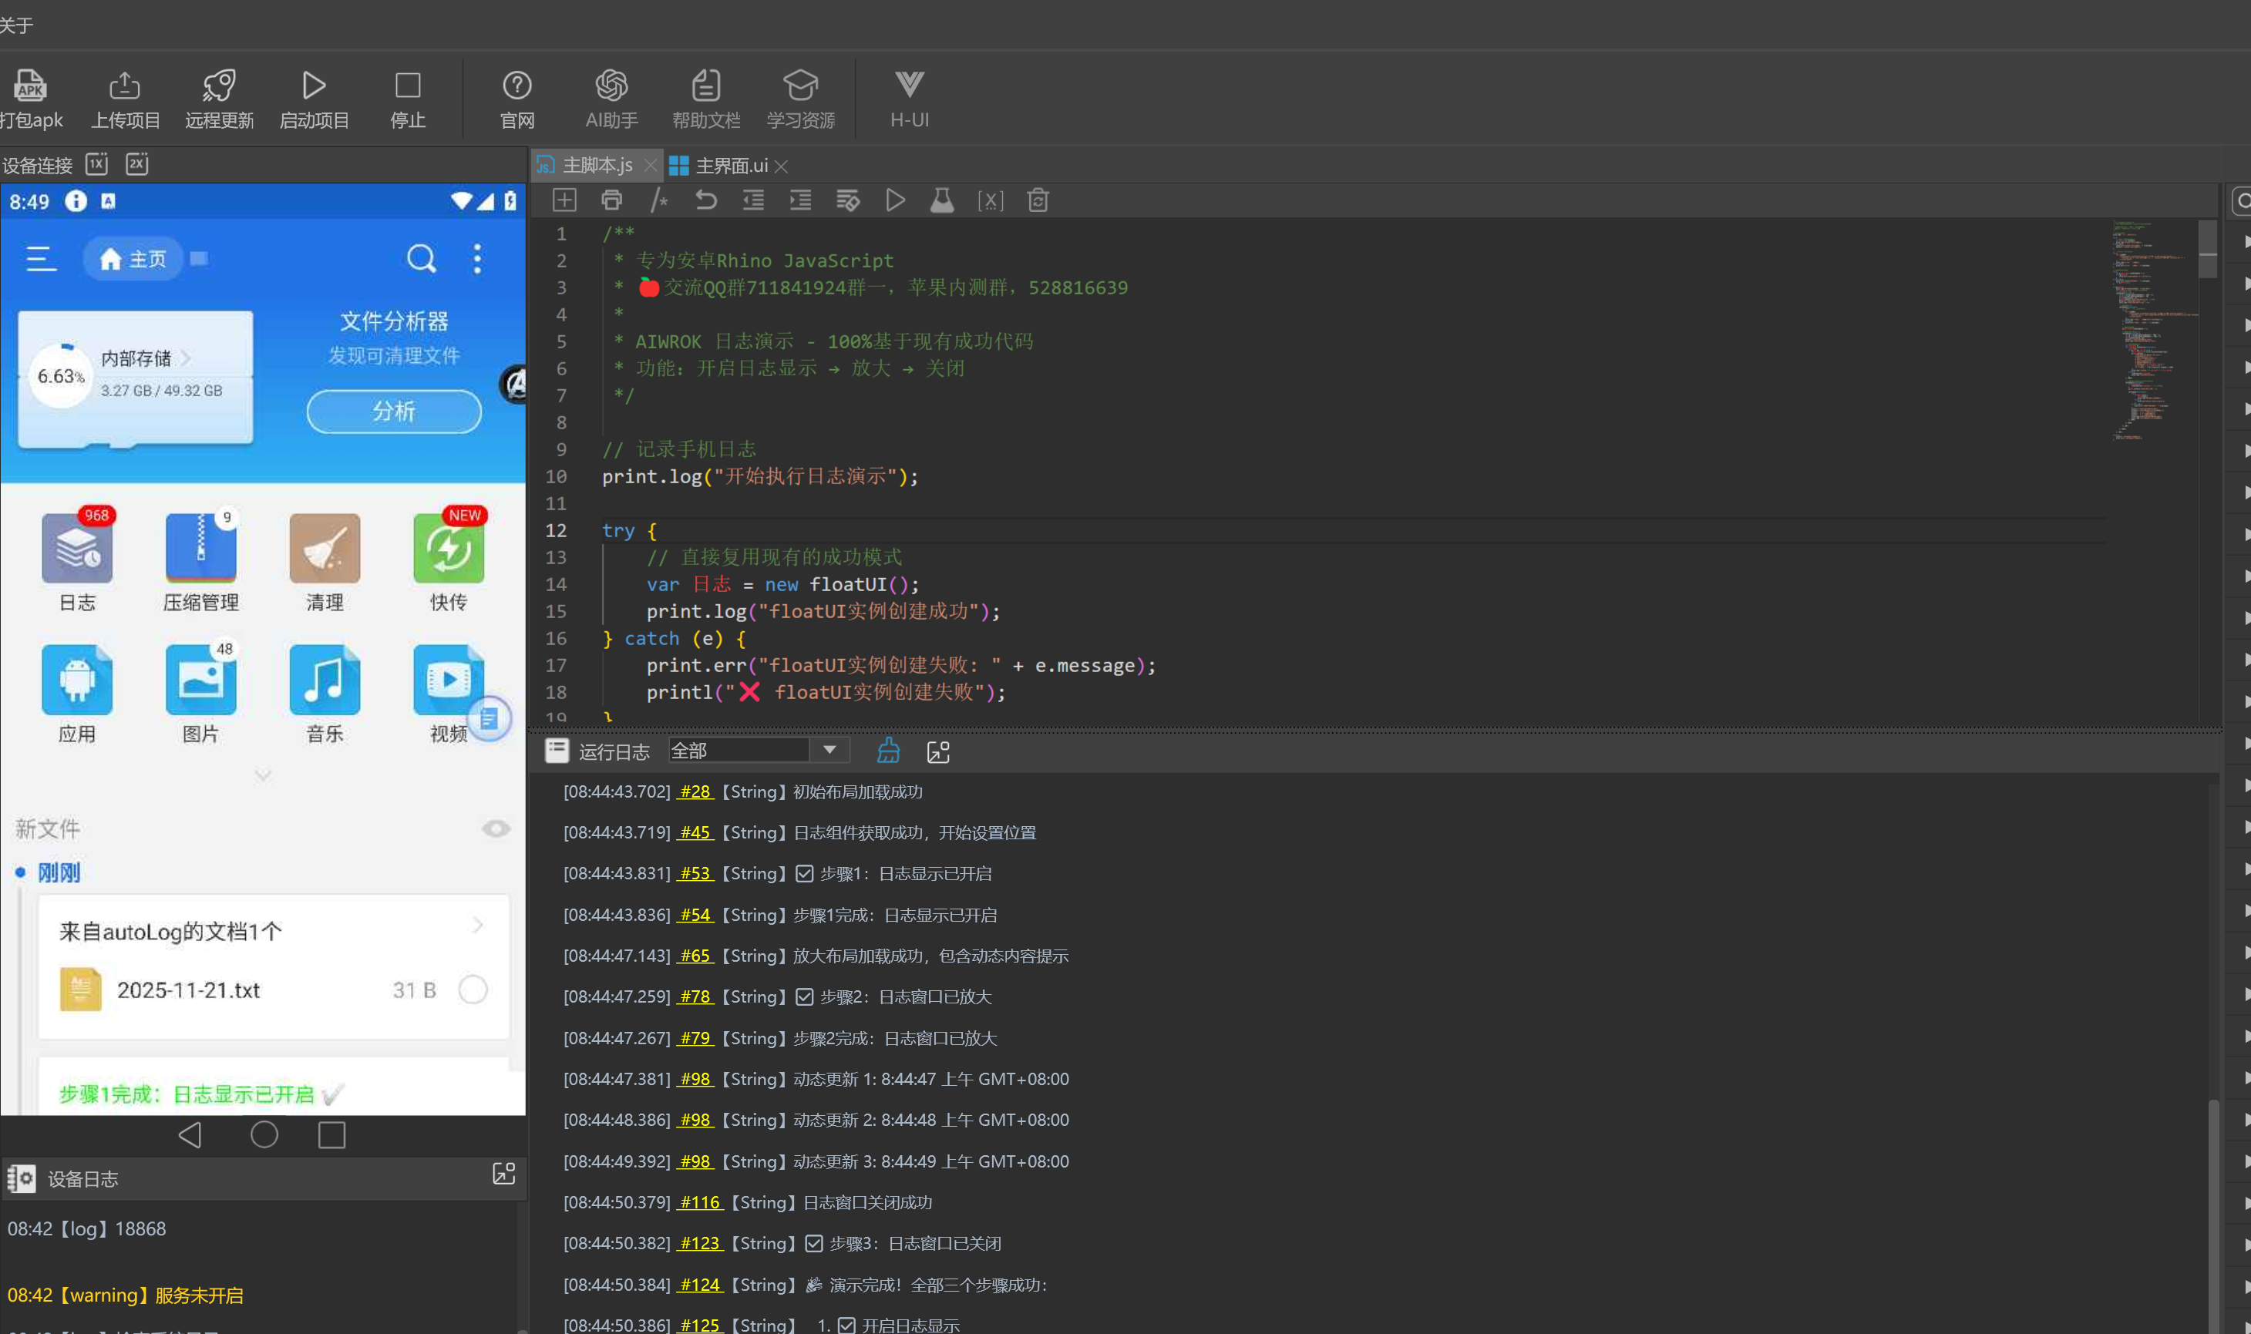Screen dimensions: 2251x1334
Task: Click the undo arrow in editor toolbar
Action: 705,200
